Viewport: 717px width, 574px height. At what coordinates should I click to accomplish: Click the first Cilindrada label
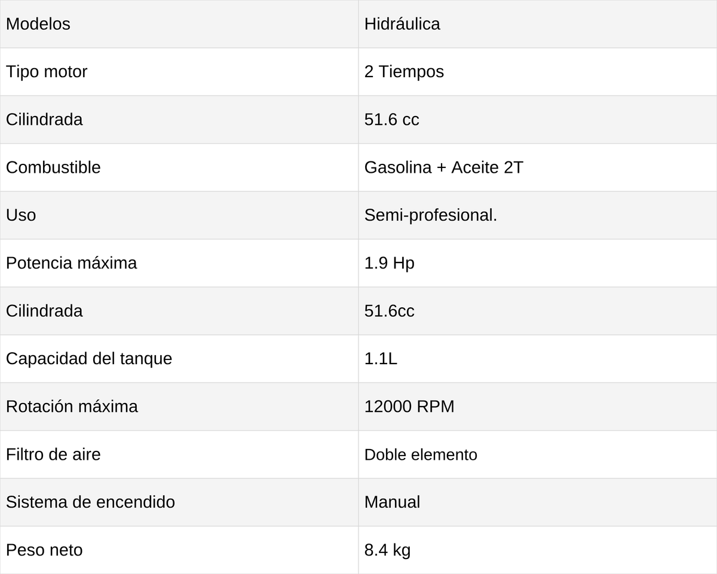(x=44, y=120)
